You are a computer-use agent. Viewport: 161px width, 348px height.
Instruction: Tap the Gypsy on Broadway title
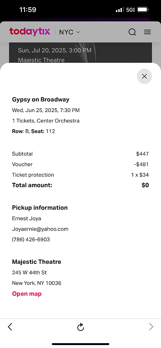coord(41,99)
